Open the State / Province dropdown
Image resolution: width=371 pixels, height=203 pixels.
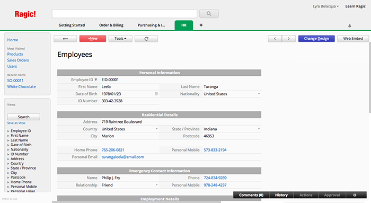(259, 129)
